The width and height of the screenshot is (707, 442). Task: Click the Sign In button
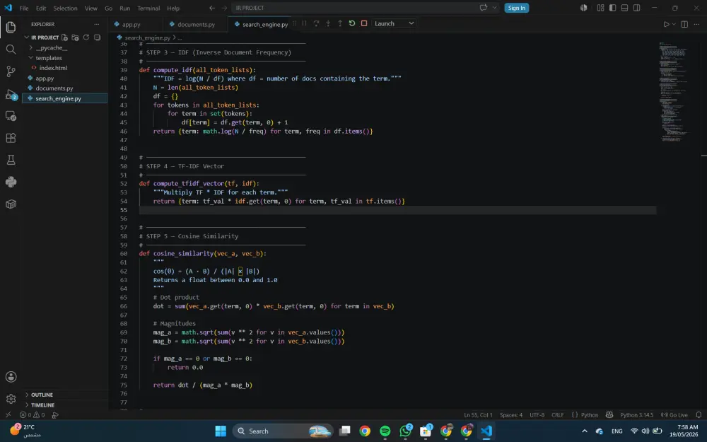pos(516,8)
